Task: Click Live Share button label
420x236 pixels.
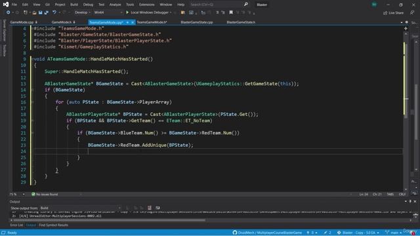Action: coord(396,13)
